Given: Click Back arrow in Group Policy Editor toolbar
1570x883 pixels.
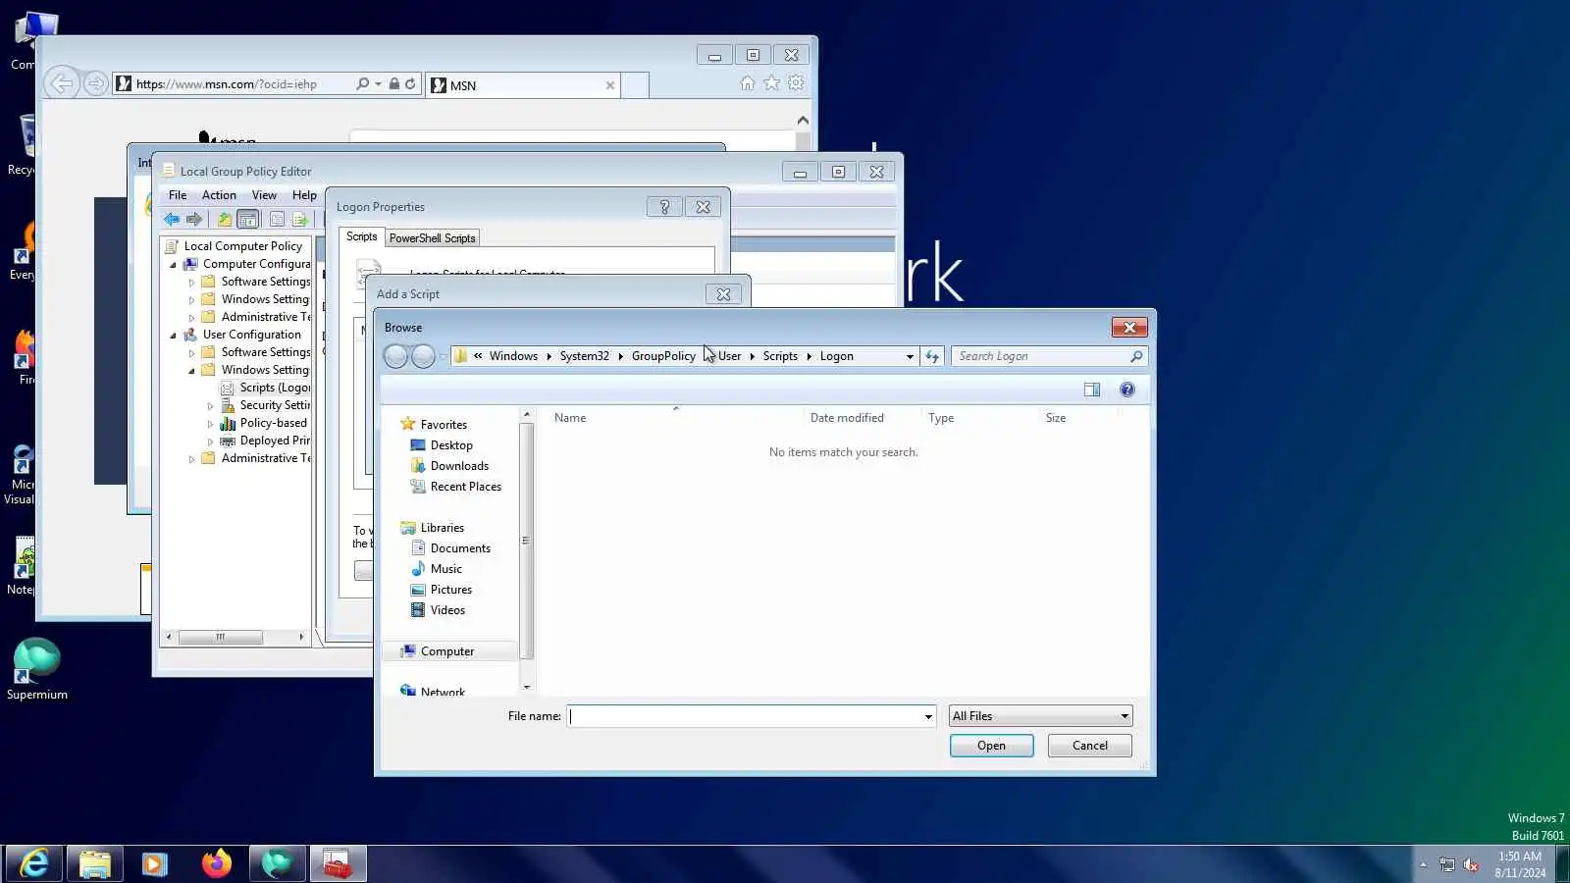Looking at the screenshot, I should coord(173,220).
